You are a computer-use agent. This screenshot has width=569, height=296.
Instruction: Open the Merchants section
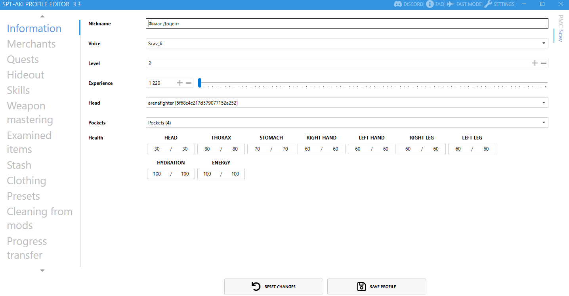[x=31, y=44]
